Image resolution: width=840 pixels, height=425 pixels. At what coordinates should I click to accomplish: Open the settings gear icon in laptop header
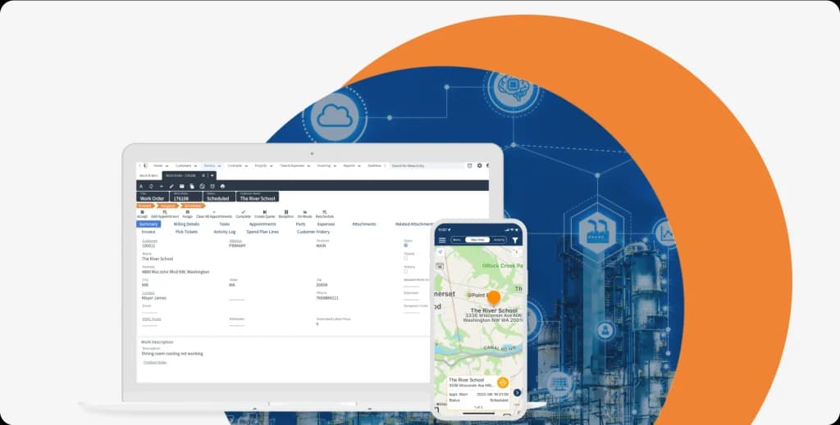coord(479,165)
